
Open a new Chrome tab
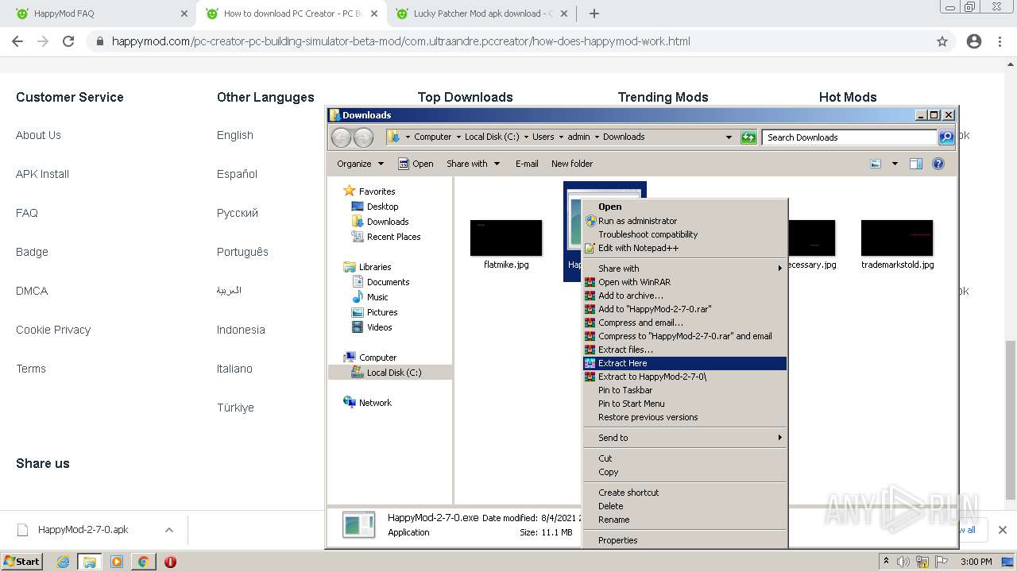(594, 14)
